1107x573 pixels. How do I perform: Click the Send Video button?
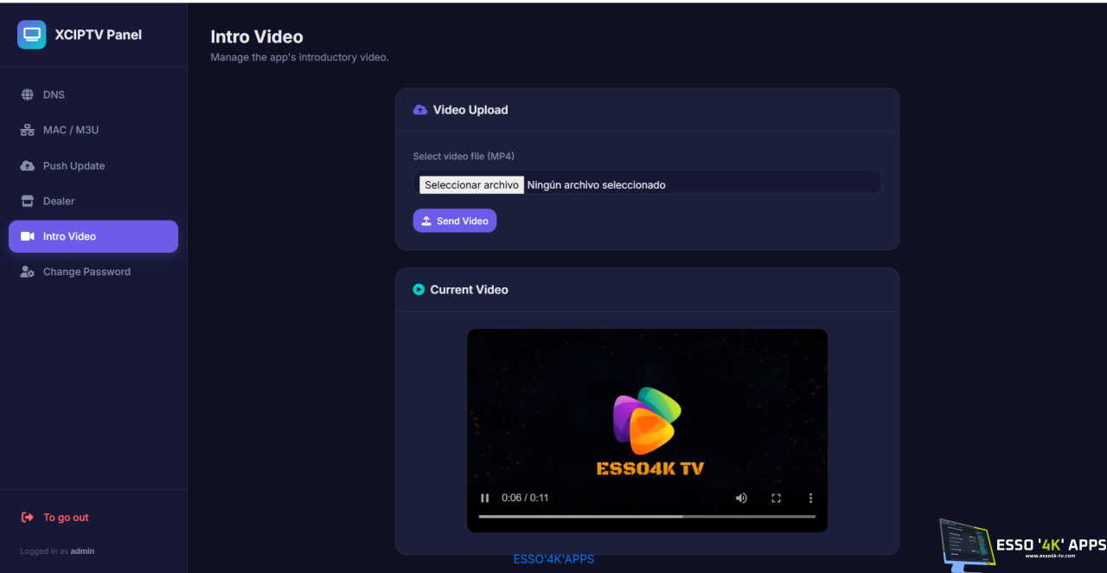[455, 221]
